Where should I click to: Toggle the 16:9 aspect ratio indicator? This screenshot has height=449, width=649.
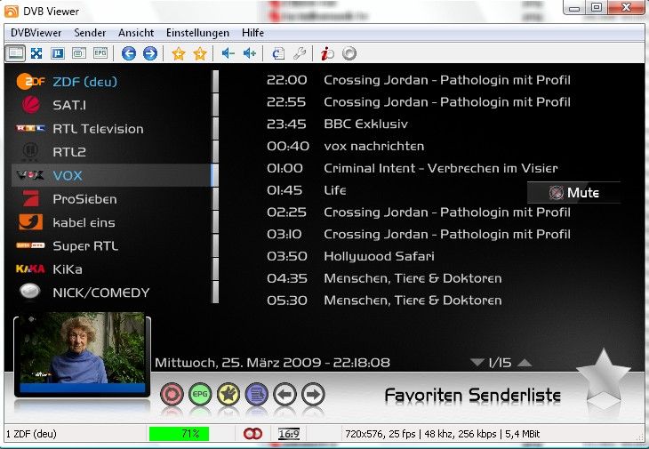tap(288, 434)
